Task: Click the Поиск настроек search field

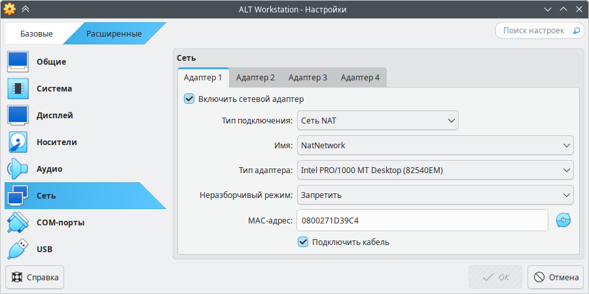Action: point(533,31)
